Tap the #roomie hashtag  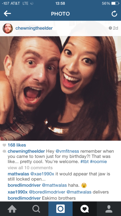point(98,161)
